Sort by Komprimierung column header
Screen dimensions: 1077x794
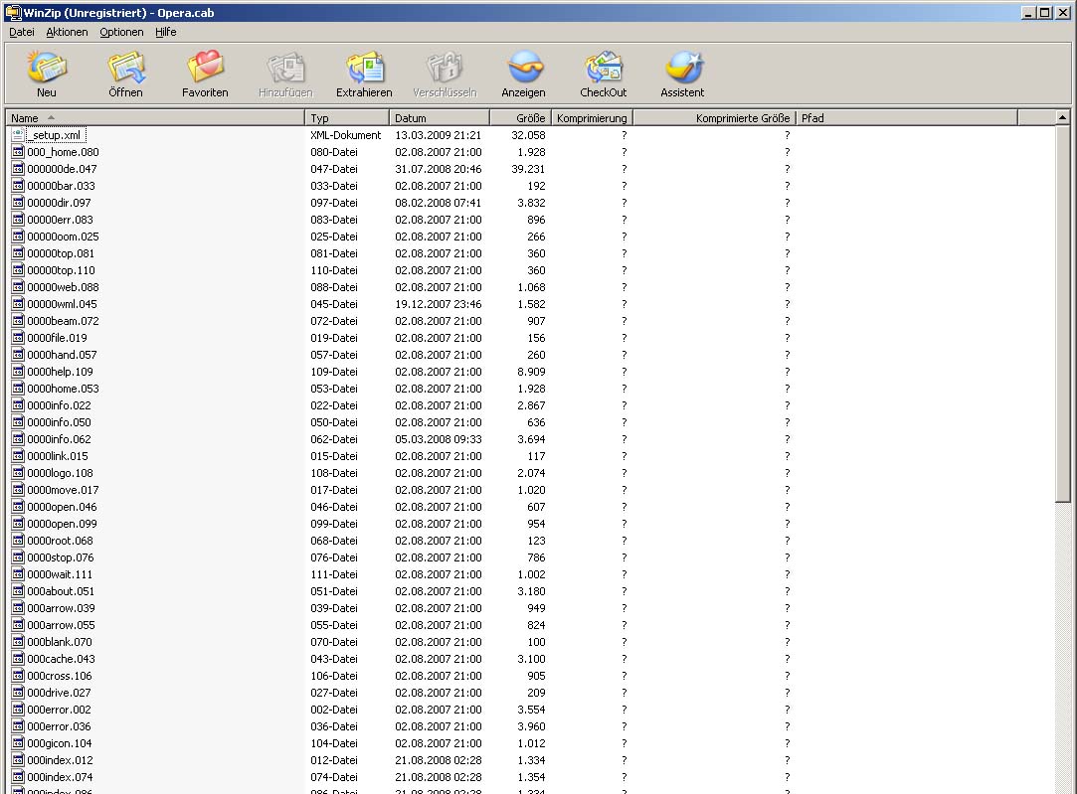pyautogui.click(x=592, y=118)
